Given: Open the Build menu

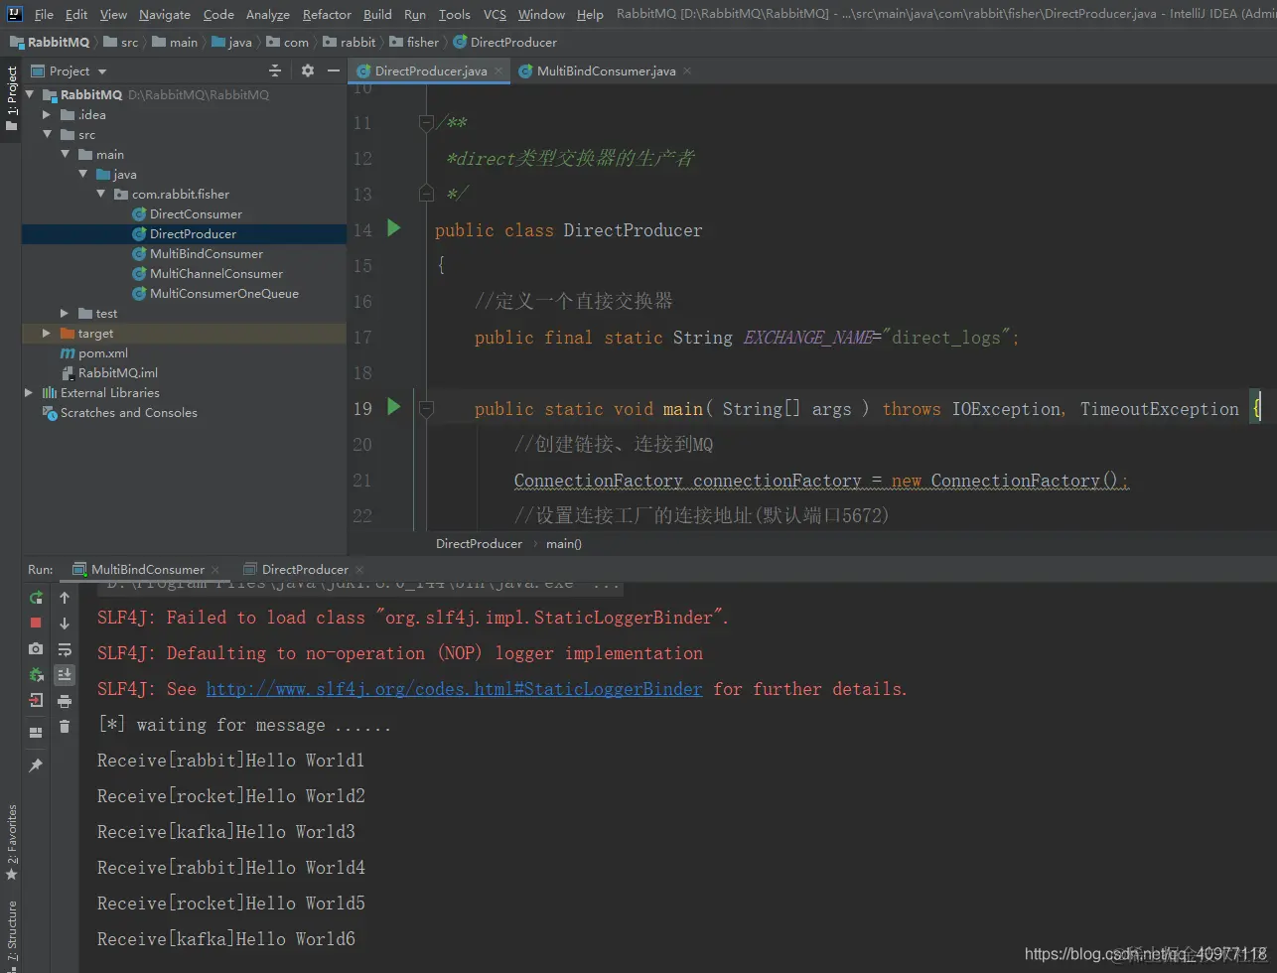Looking at the screenshot, I should (377, 14).
